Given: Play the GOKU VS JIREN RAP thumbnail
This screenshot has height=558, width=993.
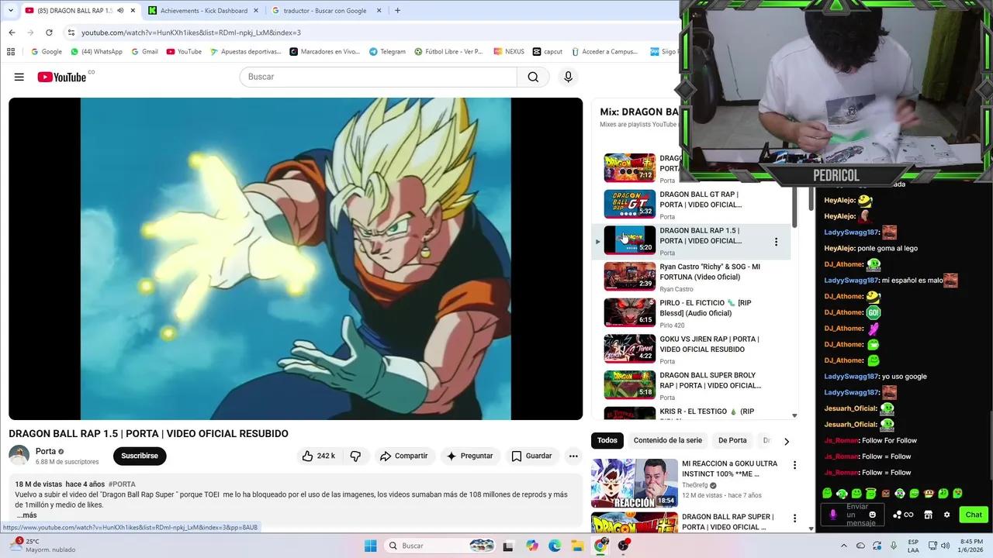Looking at the screenshot, I should (629, 348).
